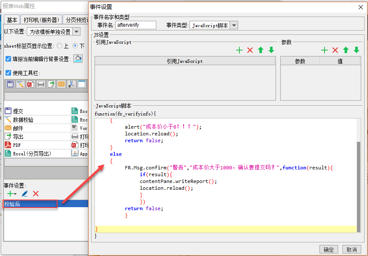The width and height of the screenshot is (368, 256).
Task: Click the else keyword in script
Action: coord(116,154)
